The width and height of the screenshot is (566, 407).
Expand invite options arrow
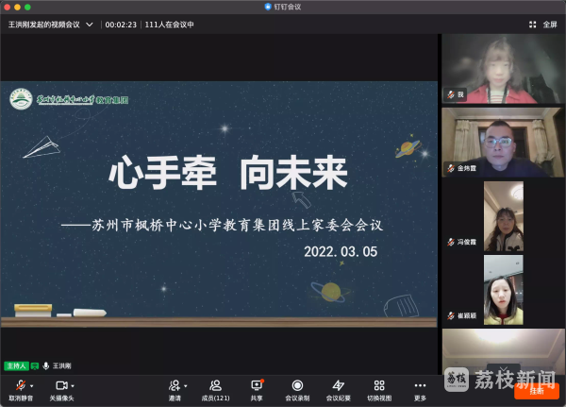[x=186, y=386]
